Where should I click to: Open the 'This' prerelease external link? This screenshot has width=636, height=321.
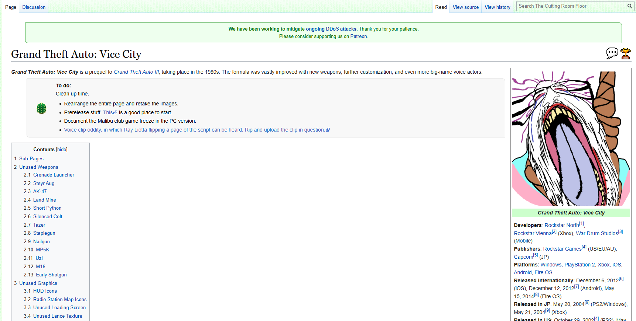110,112
